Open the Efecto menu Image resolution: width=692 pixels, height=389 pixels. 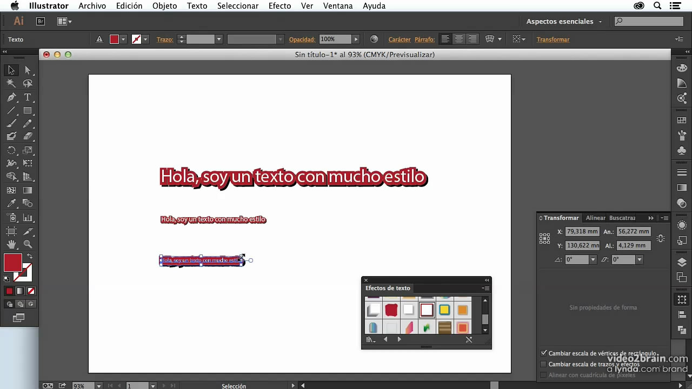[280, 6]
